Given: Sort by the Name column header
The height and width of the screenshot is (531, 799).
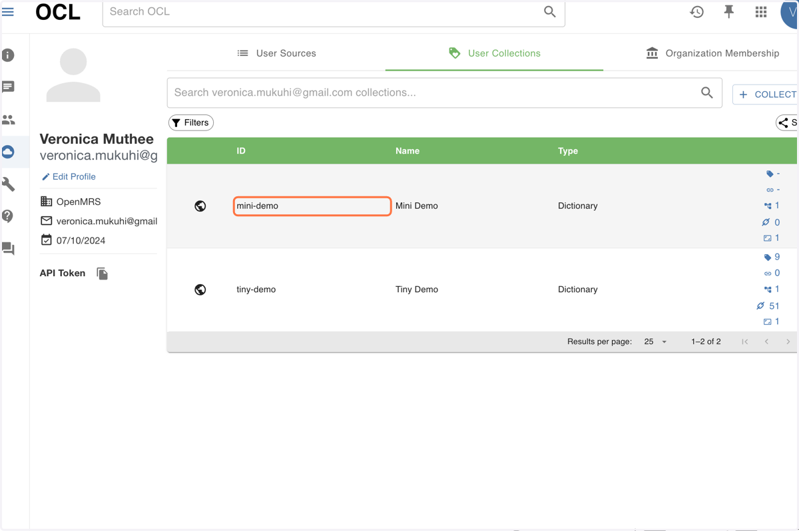Looking at the screenshot, I should pyautogui.click(x=407, y=151).
